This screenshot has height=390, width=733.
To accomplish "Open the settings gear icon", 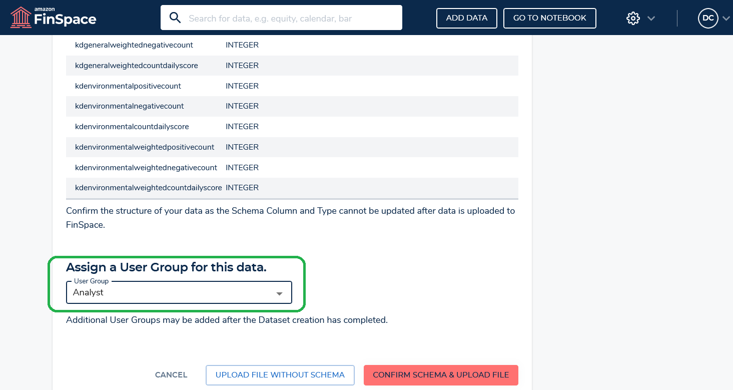I will click(x=633, y=19).
